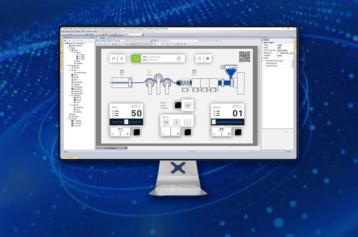Toggle the Syncro S mode button
This screenshot has height=237, width=358.
[x=176, y=122]
